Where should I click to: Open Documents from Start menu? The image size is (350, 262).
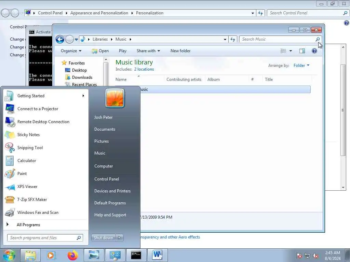(105, 129)
